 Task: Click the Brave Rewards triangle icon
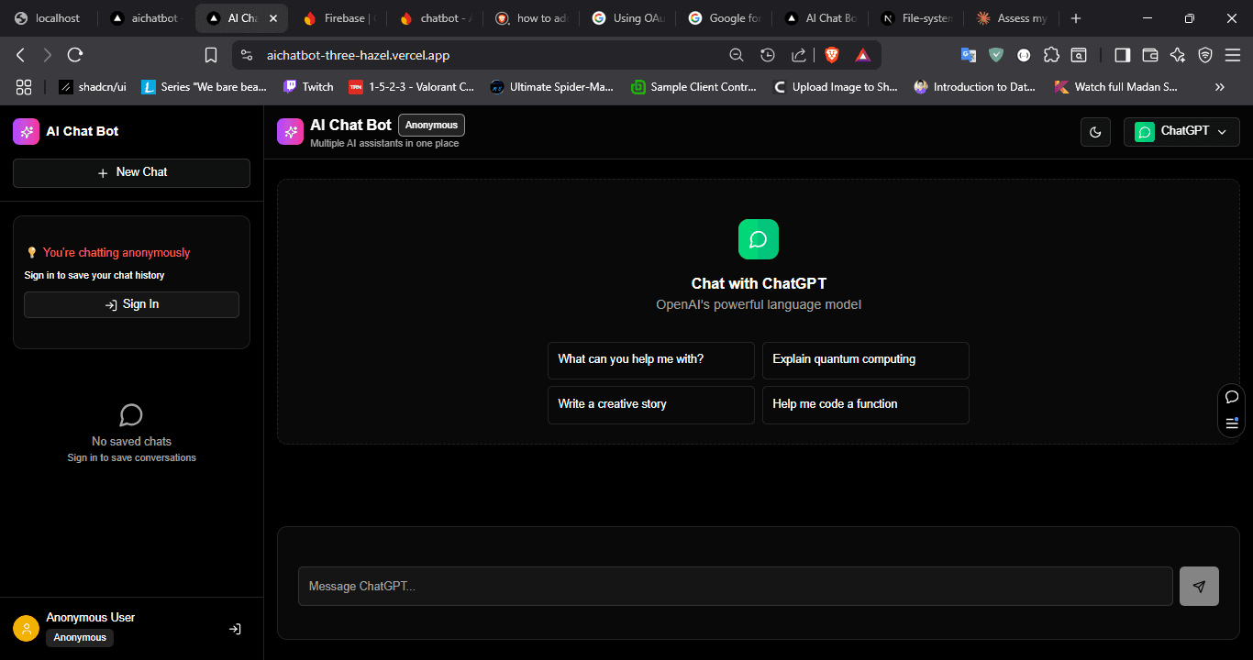point(862,55)
